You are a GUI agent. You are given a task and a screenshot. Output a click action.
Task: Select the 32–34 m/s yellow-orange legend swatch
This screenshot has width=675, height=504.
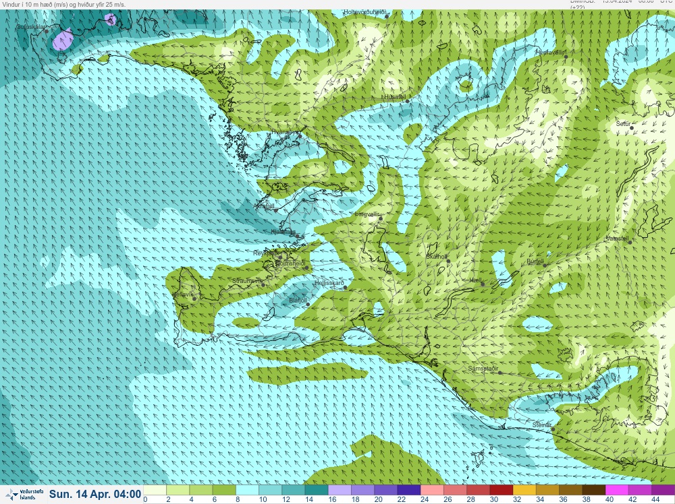pyautogui.click(x=525, y=491)
